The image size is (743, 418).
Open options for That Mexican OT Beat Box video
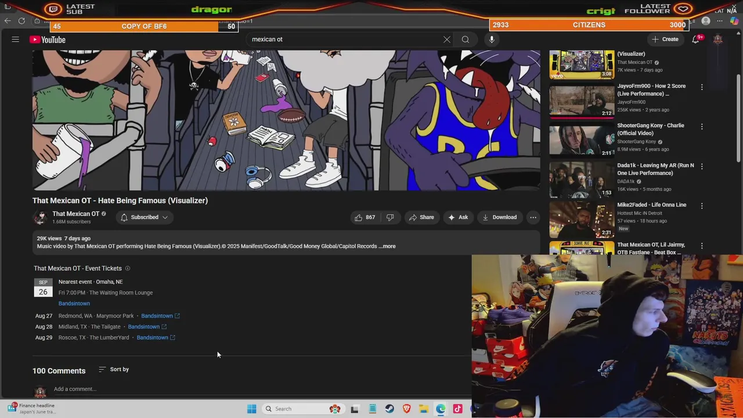702,246
